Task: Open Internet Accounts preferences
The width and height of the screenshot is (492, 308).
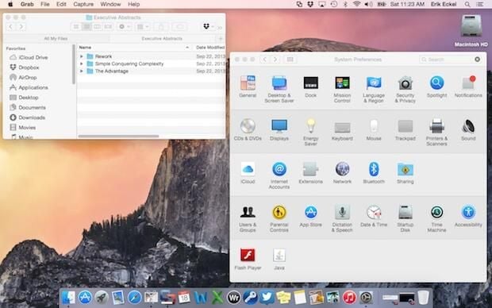Action: pyautogui.click(x=279, y=175)
